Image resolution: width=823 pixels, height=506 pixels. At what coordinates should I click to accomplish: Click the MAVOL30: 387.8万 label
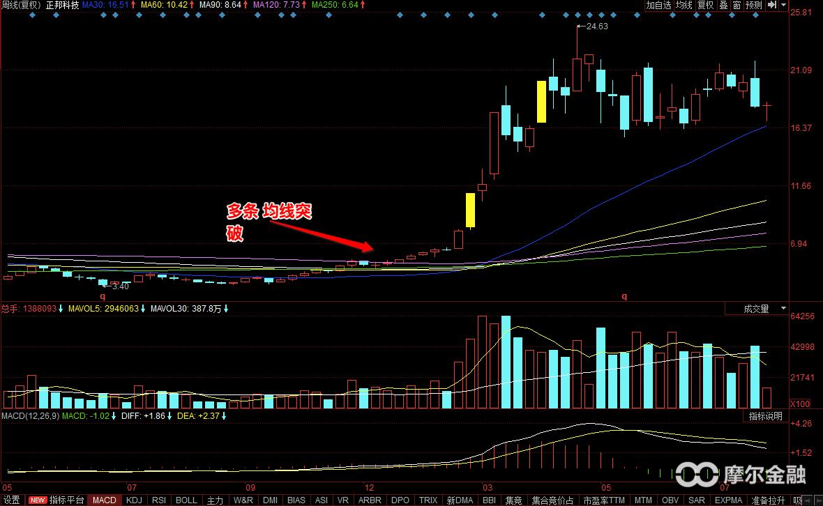[186, 309]
